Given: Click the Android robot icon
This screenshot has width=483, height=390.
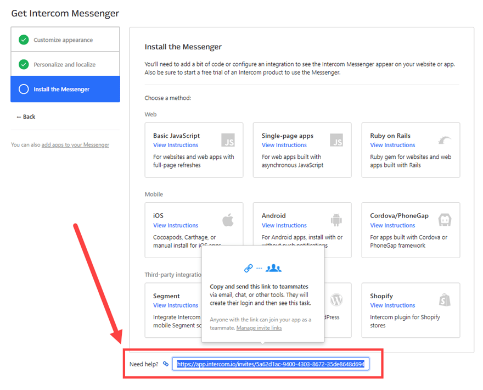Looking at the screenshot, I should tap(336, 220).
